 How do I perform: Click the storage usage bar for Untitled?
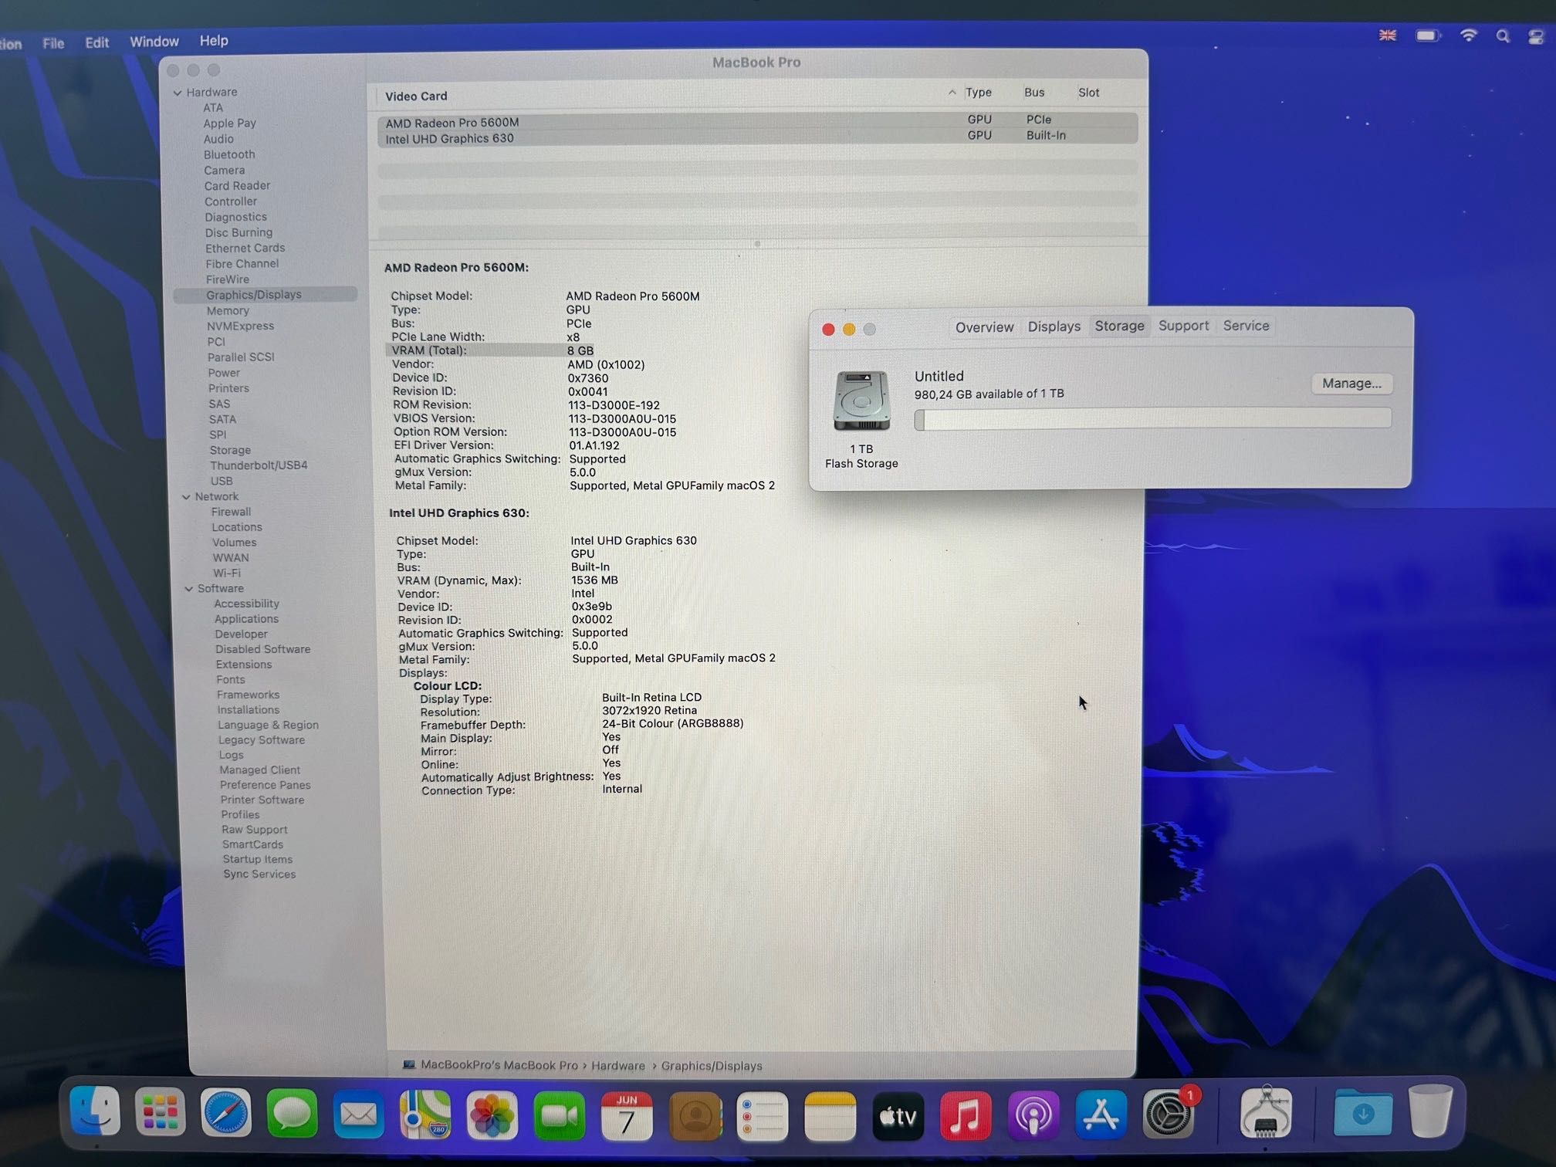[x=1152, y=419]
